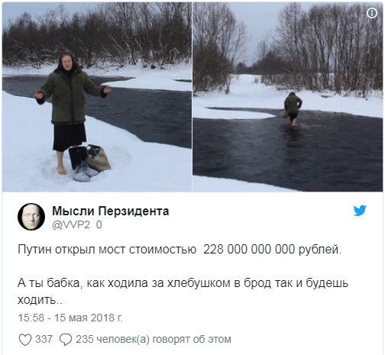Like the tweet with the heart icon

click(x=25, y=340)
